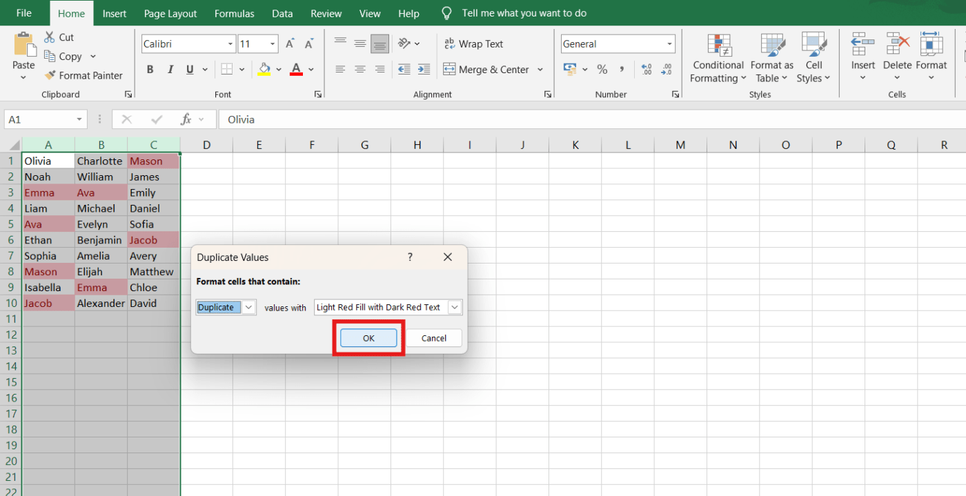966x496 pixels.
Task: Open underline style dropdown arrow
Action: [205, 70]
